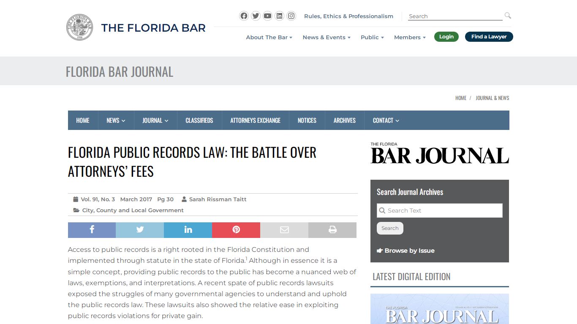Open CLASSIFIEDS in the journal navbar
The height and width of the screenshot is (324, 577).
coord(199,120)
